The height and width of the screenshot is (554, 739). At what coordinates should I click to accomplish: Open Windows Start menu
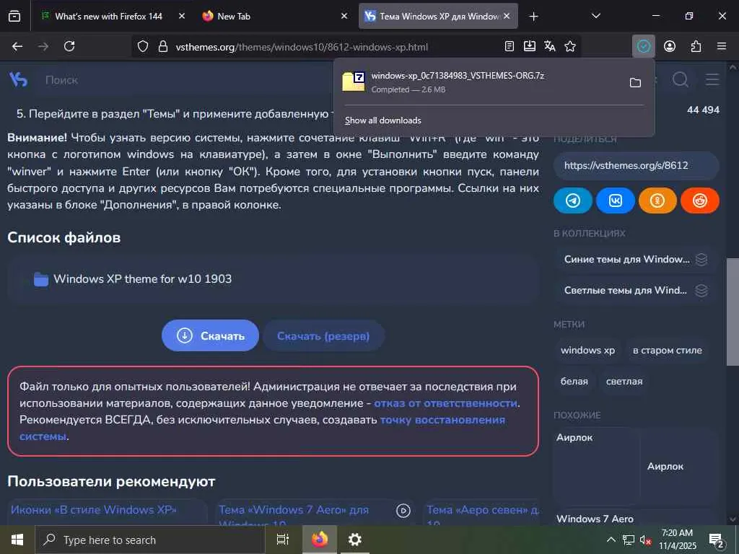17,540
